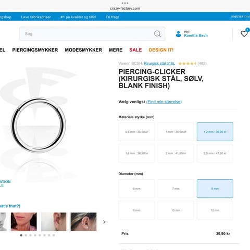This screenshot has width=250, height=250.
Task: Follow the Kirurgisk stål 316L link
Action: [x=159, y=64]
